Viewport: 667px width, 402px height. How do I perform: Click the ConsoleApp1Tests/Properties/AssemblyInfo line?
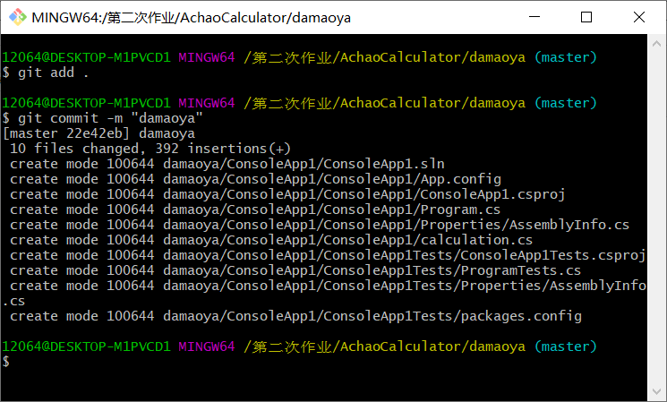tap(324, 294)
